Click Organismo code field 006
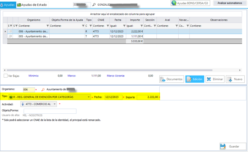This screenshot has width=248, height=152. [29, 90]
